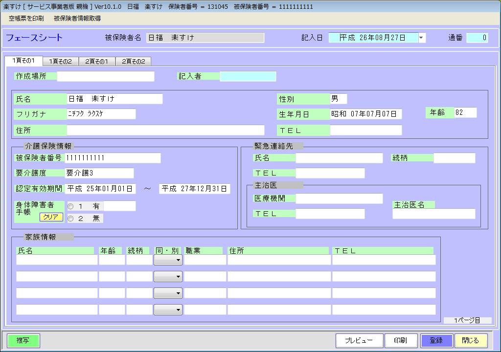
Task: Click the 認定有効期間 end date field
Action: tap(195, 189)
